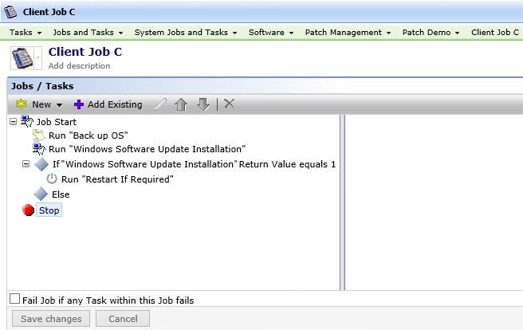Click the vertical pane splitter bar
The width and height of the screenshot is (523, 330).
[342, 202]
